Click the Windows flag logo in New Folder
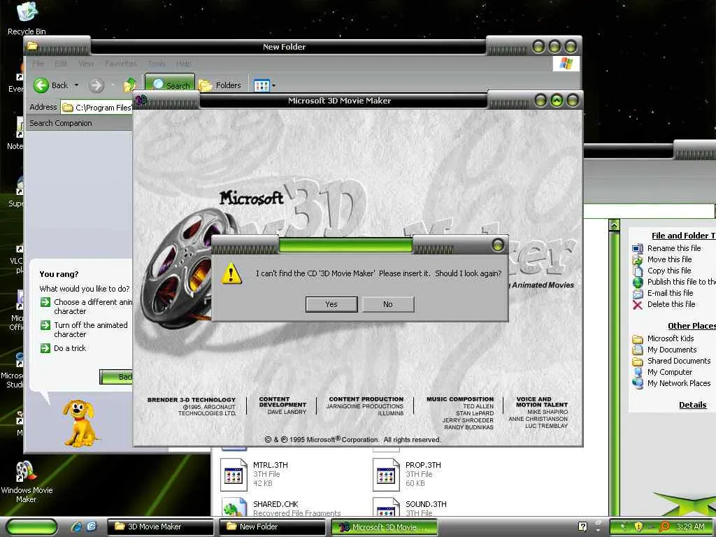The height and width of the screenshot is (537, 716). pyautogui.click(x=566, y=64)
